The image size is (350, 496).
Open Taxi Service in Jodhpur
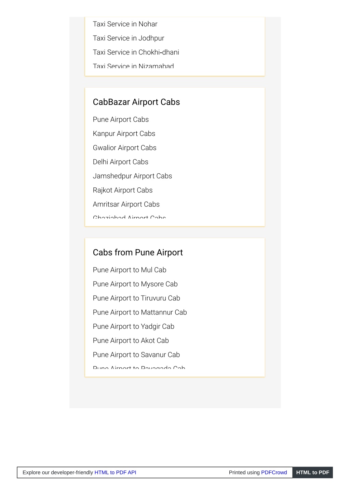(129, 38)
